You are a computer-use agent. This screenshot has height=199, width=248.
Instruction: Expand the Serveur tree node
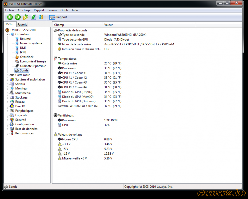click(x=7, y=84)
